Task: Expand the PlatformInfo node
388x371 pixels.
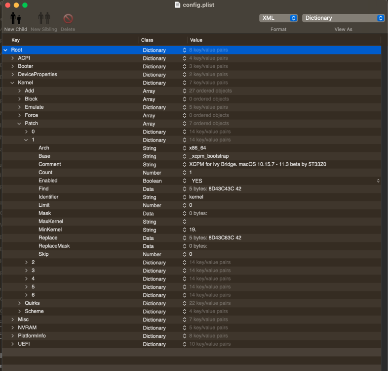Action: tap(12, 336)
